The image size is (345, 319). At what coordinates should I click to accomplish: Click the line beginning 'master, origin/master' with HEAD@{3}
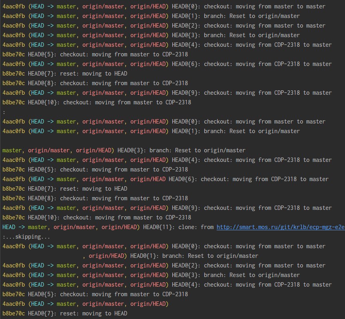[x=124, y=150]
